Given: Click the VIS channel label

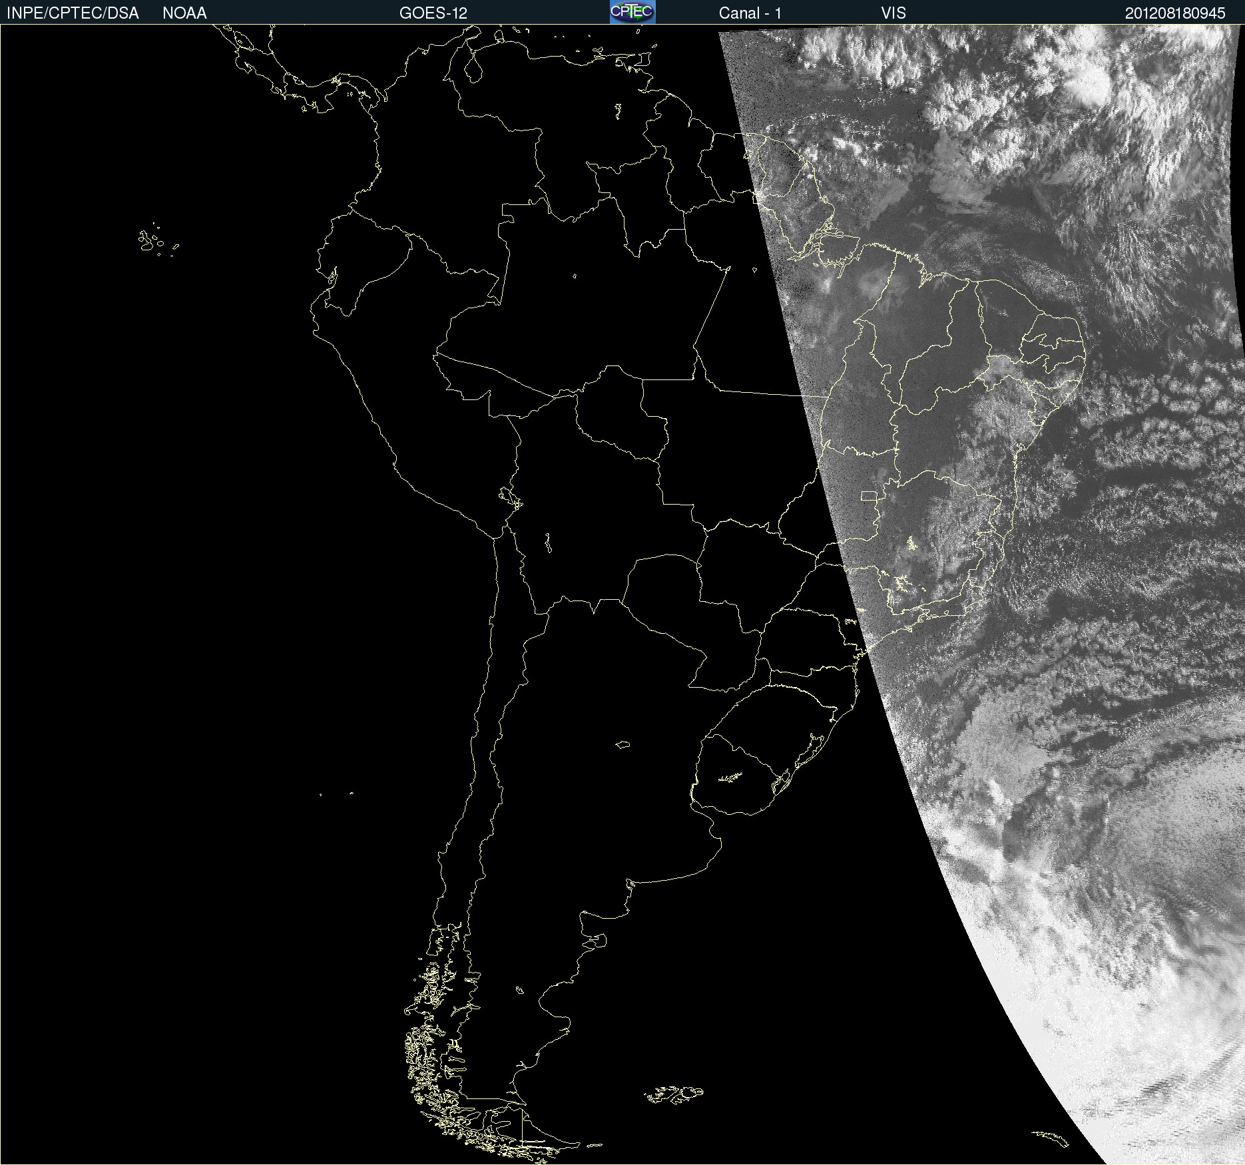Looking at the screenshot, I should [893, 13].
